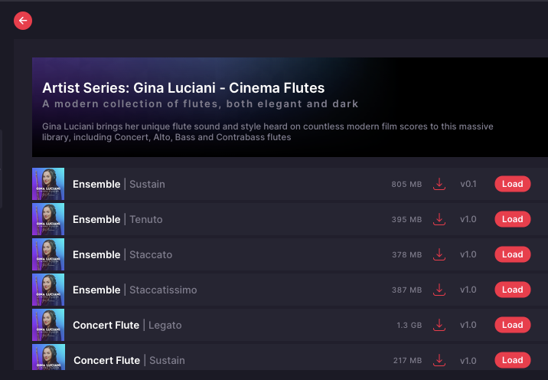The image size is (548, 380).
Task: Load the Ensemble Staccato instrument
Action: pyautogui.click(x=512, y=254)
